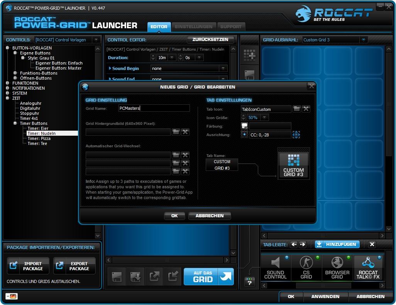Select Stoppuhr in the ZEIT tree
The width and height of the screenshot is (396, 305).
click(x=30, y=113)
